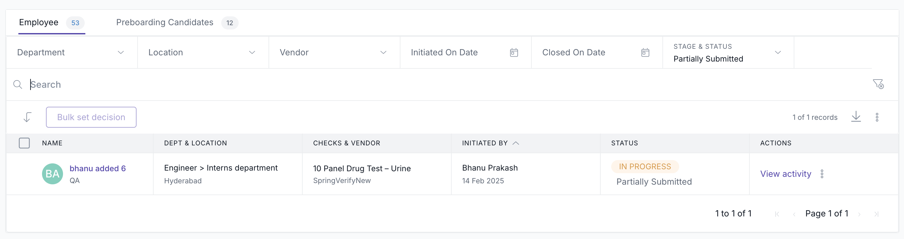Screen dimensions: 904x239
Task: Click the Bulk set decision button
Action: pos(91,117)
